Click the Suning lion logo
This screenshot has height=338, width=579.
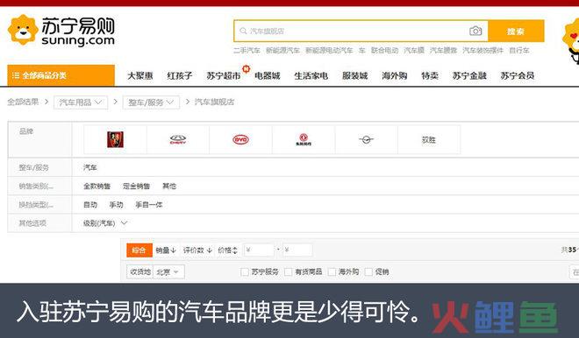[23, 30]
